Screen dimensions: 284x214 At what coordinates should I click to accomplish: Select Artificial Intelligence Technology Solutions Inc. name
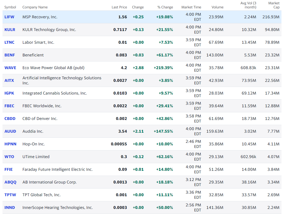pyautogui.click(x=62, y=80)
